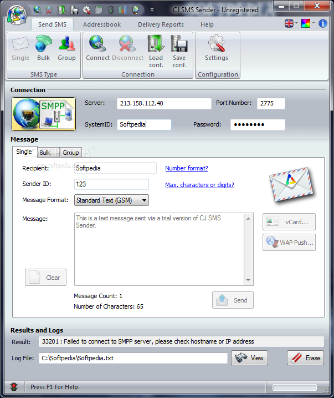Open Settings in the Configuration group
Screen dimensions: 334x398
217,48
